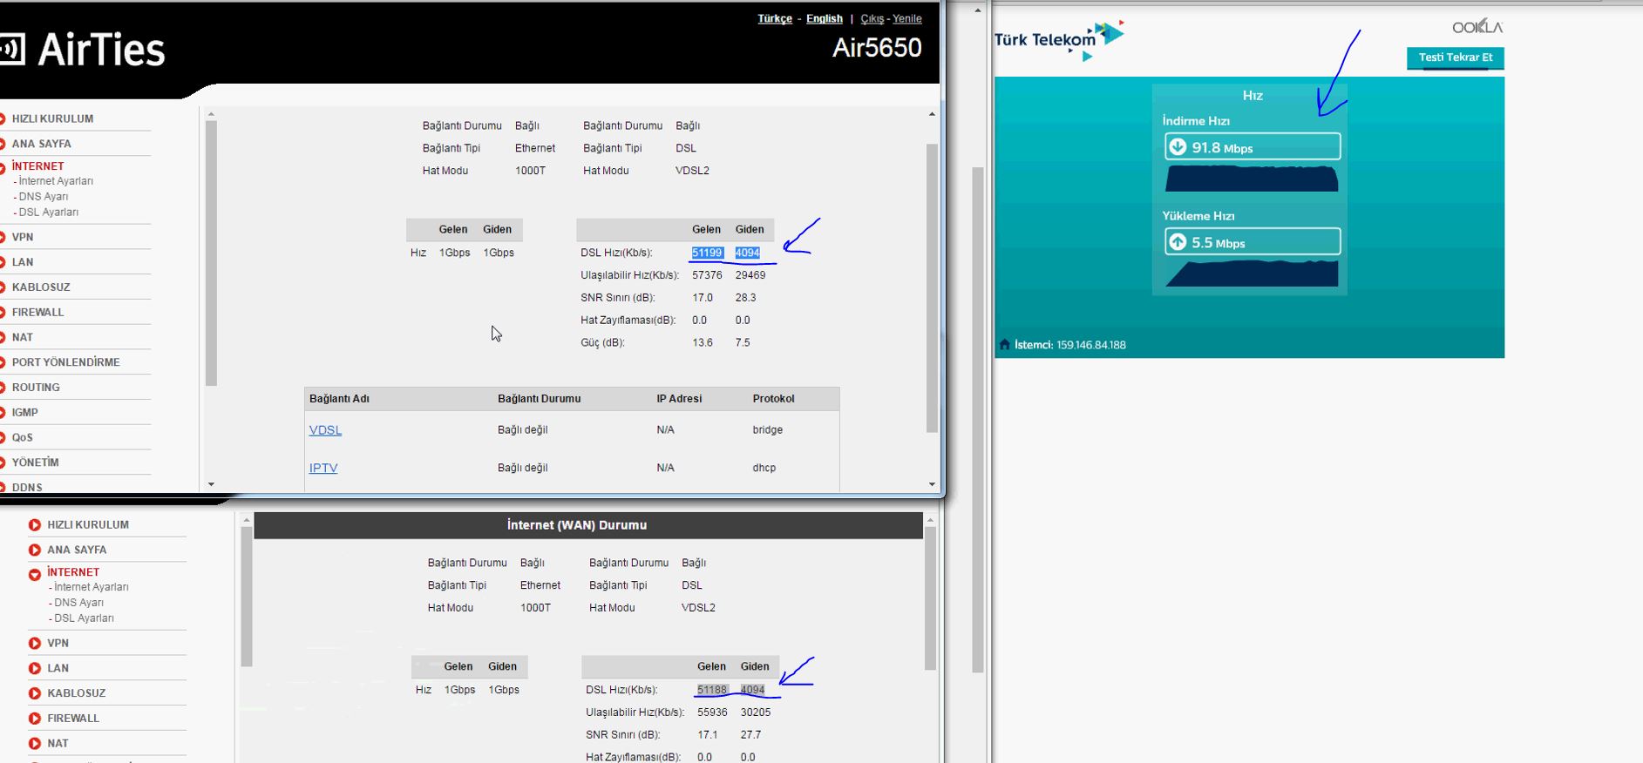1643x763 pixels.
Task: Open PORT YÖNLENDİRME menu item
Action: click(x=66, y=363)
